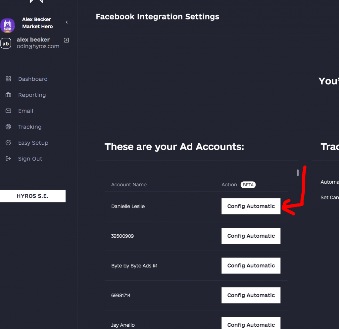Config Automatic for Byte by Byte Ads #1

251,266
